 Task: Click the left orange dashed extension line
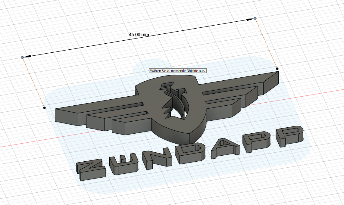[x=33, y=83]
